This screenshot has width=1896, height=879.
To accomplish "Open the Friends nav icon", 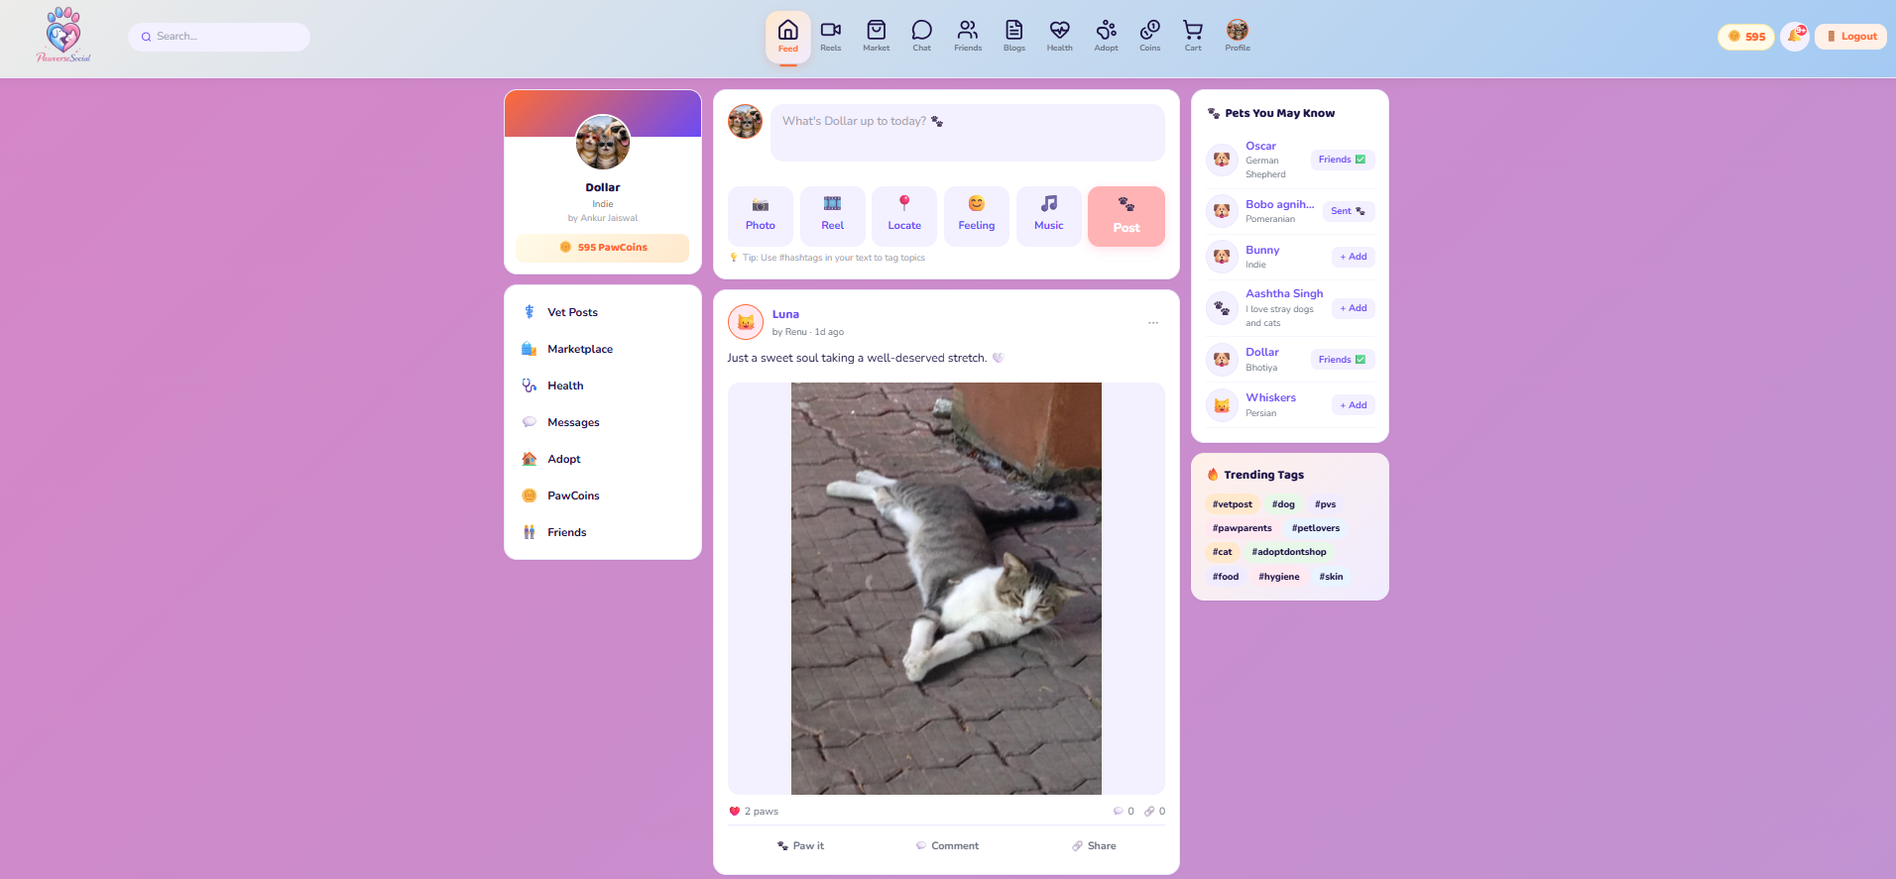I will click(x=968, y=37).
